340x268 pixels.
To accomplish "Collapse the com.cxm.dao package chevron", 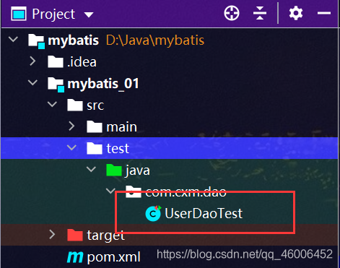I will tap(110, 191).
